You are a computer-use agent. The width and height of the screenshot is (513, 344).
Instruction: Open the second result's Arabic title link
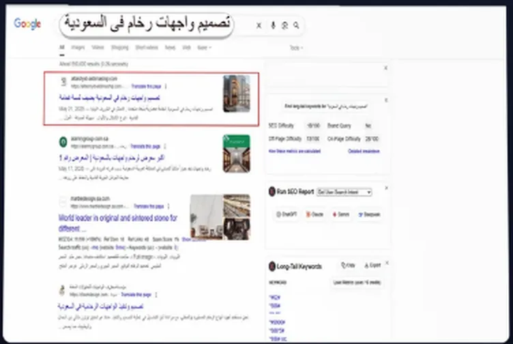pyautogui.click(x=111, y=158)
